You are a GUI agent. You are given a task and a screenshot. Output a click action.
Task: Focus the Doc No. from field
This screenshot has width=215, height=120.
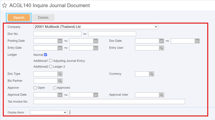pos(57,34)
